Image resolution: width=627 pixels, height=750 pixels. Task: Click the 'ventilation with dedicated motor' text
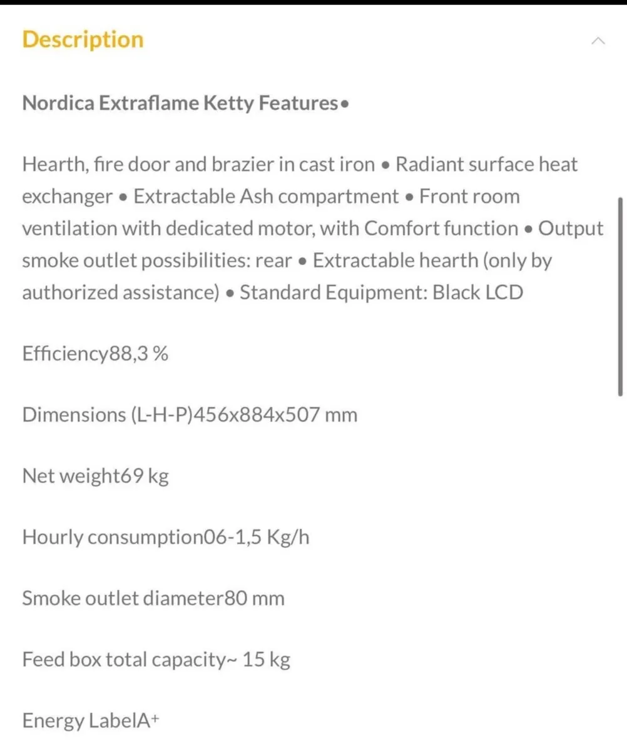tap(168, 229)
